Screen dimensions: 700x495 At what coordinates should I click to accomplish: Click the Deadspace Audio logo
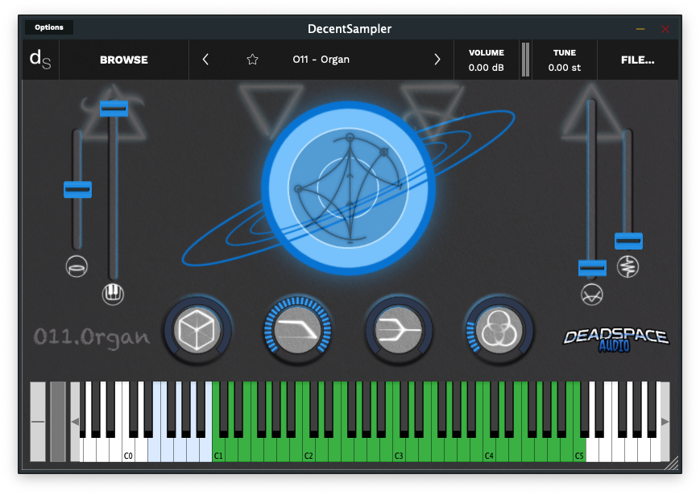616,340
